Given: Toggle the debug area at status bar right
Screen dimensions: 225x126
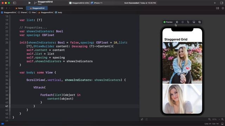Looking at the screenshot, I should [222, 124].
